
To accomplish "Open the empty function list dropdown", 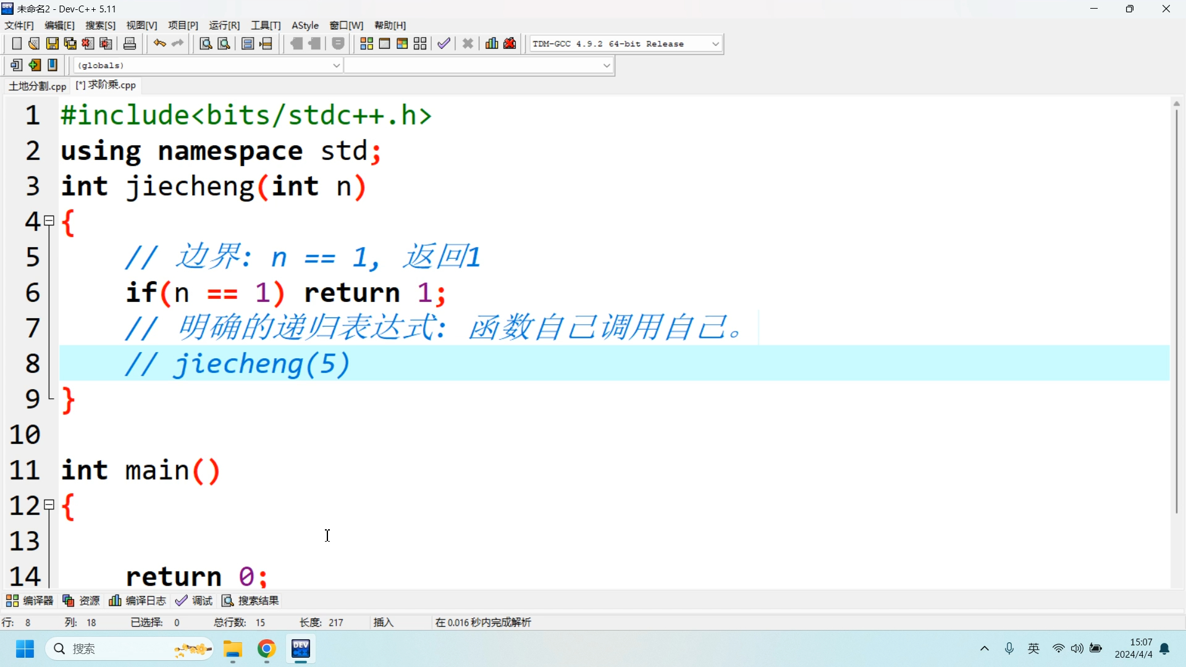I will click(606, 65).
